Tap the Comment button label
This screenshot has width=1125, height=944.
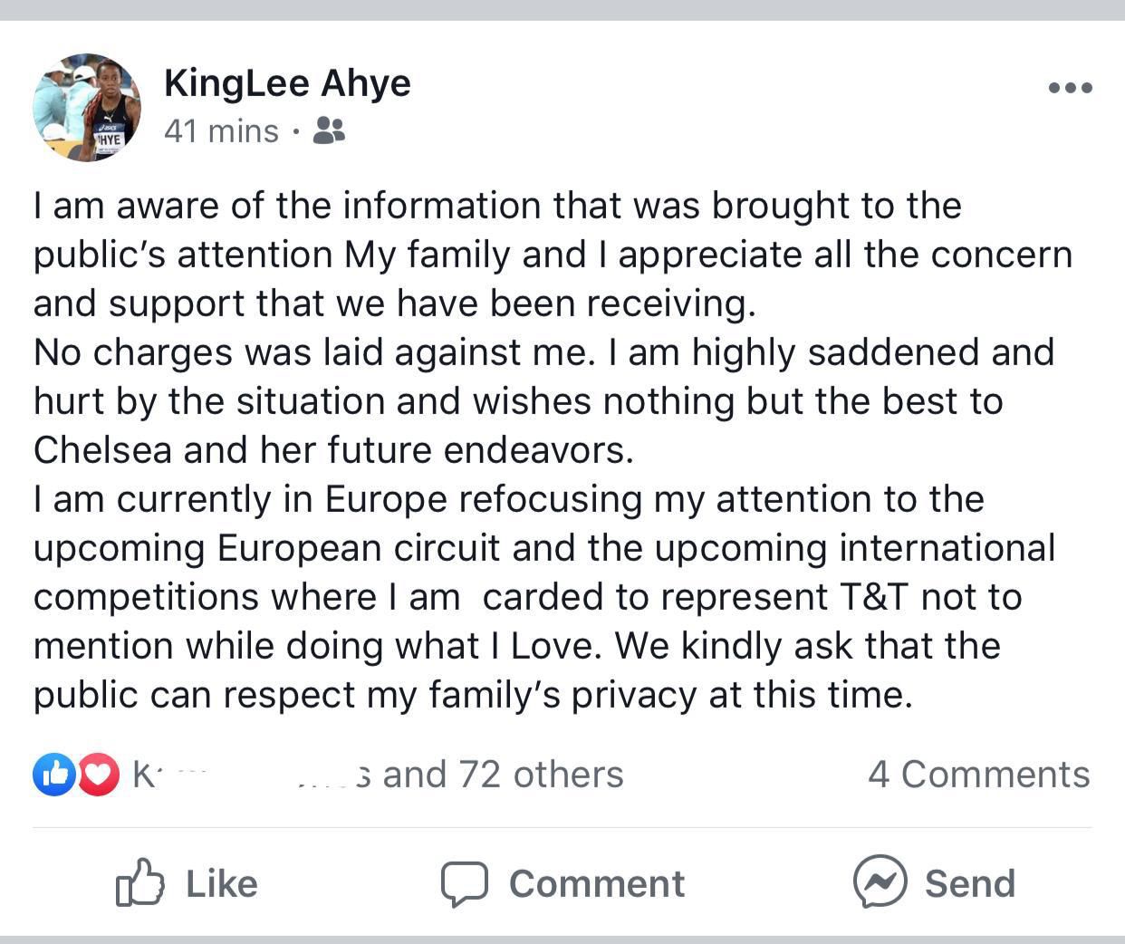[x=597, y=883]
